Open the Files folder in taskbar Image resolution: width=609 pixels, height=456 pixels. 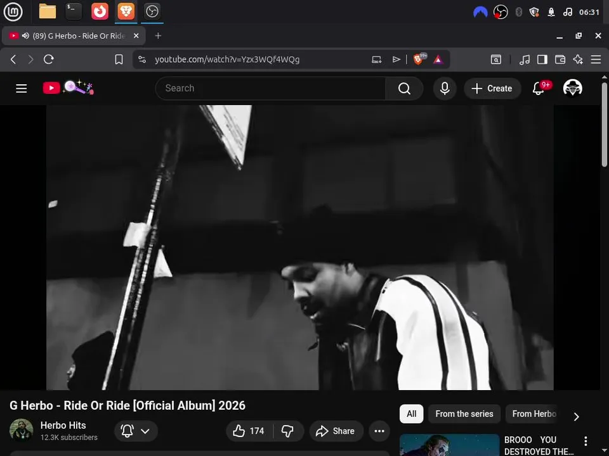tap(48, 11)
